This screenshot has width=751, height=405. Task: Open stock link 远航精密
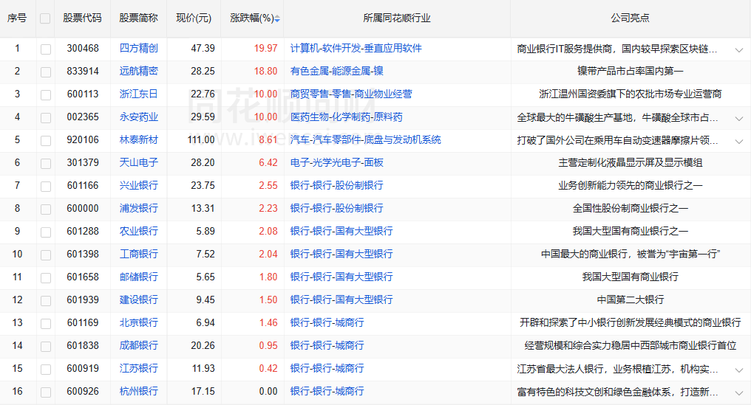coord(139,71)
